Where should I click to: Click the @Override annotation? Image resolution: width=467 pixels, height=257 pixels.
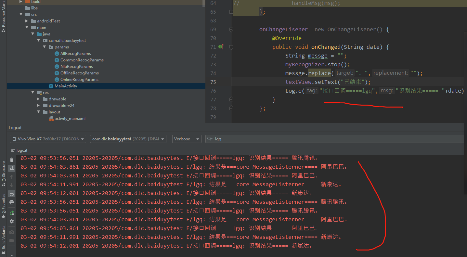coord(287,38)
